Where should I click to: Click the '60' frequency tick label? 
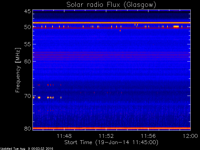tap(27, 61)
